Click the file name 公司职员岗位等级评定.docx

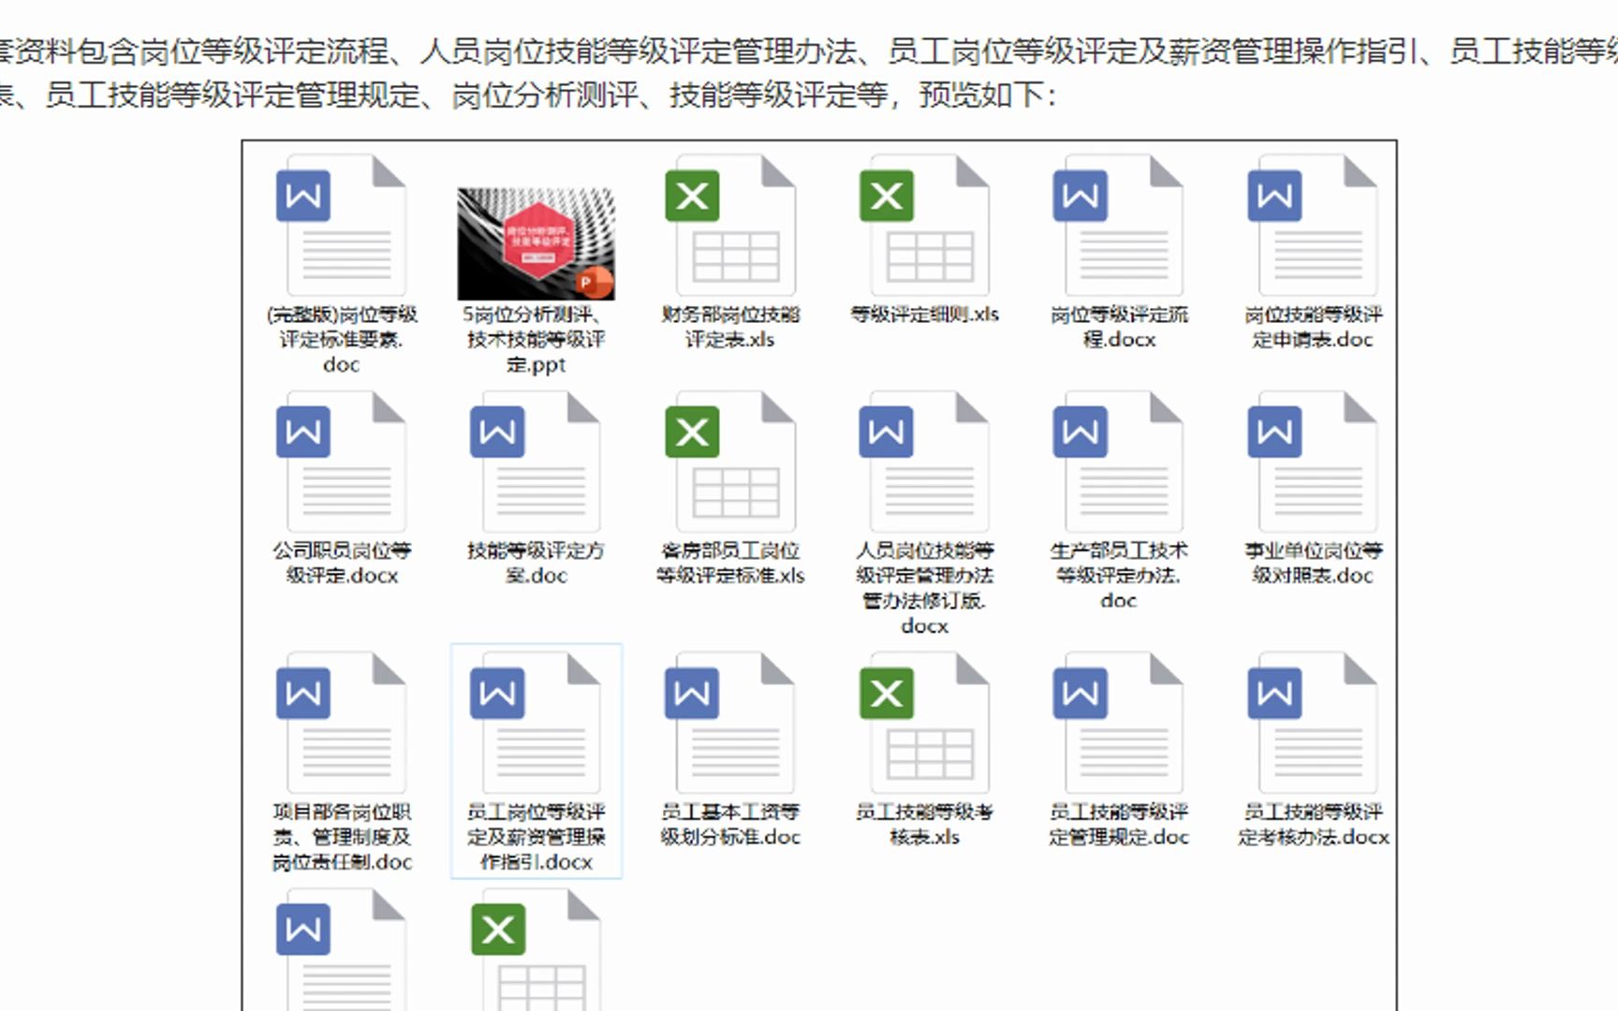342,563
